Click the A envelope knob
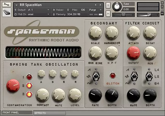 pyautogui.click(x=41, y=74)
